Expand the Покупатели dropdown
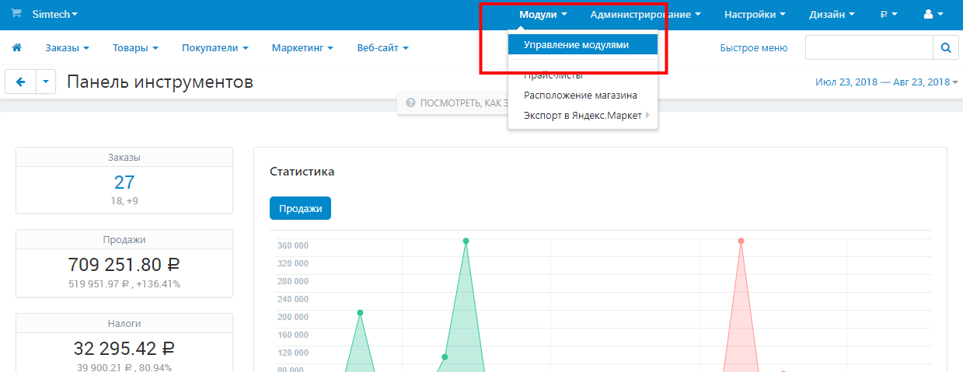963x372 pixels. [215, 48]
